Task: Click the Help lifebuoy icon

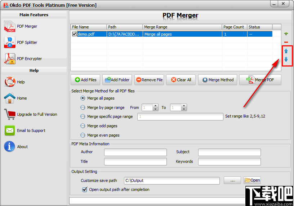Action: coord(10,82)
